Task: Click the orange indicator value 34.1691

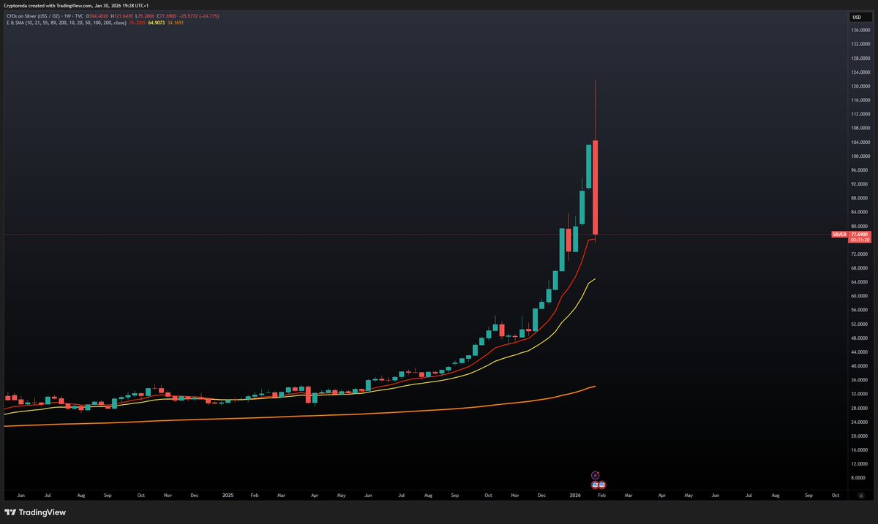Action: click(175, 23)
